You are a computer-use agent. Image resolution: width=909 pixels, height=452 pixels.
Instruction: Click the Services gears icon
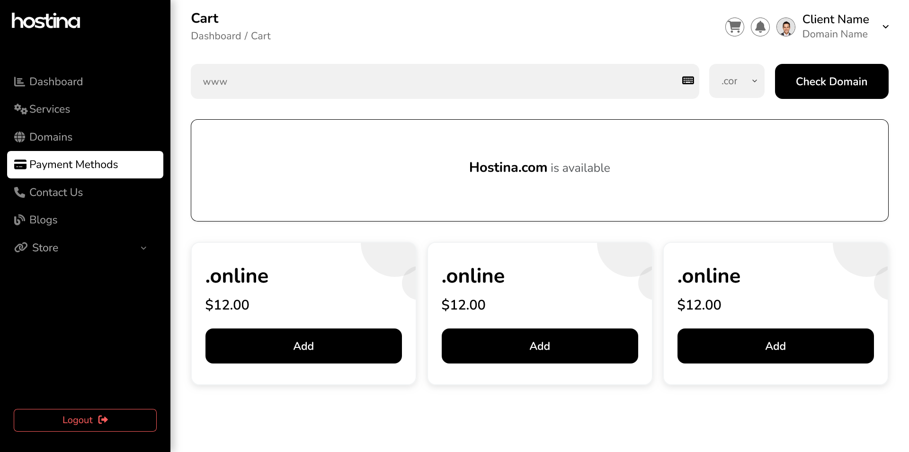coord(20,109)
